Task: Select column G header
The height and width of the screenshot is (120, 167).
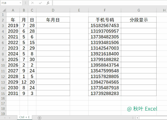Action: click(139, 10)
